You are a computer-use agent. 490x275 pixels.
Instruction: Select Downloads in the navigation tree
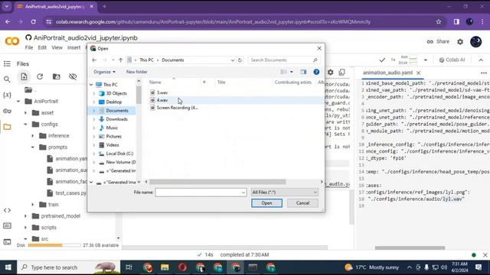(x=116, y=119)
